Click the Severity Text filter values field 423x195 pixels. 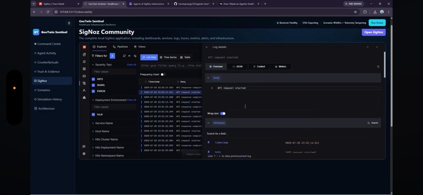coord(114,72)
